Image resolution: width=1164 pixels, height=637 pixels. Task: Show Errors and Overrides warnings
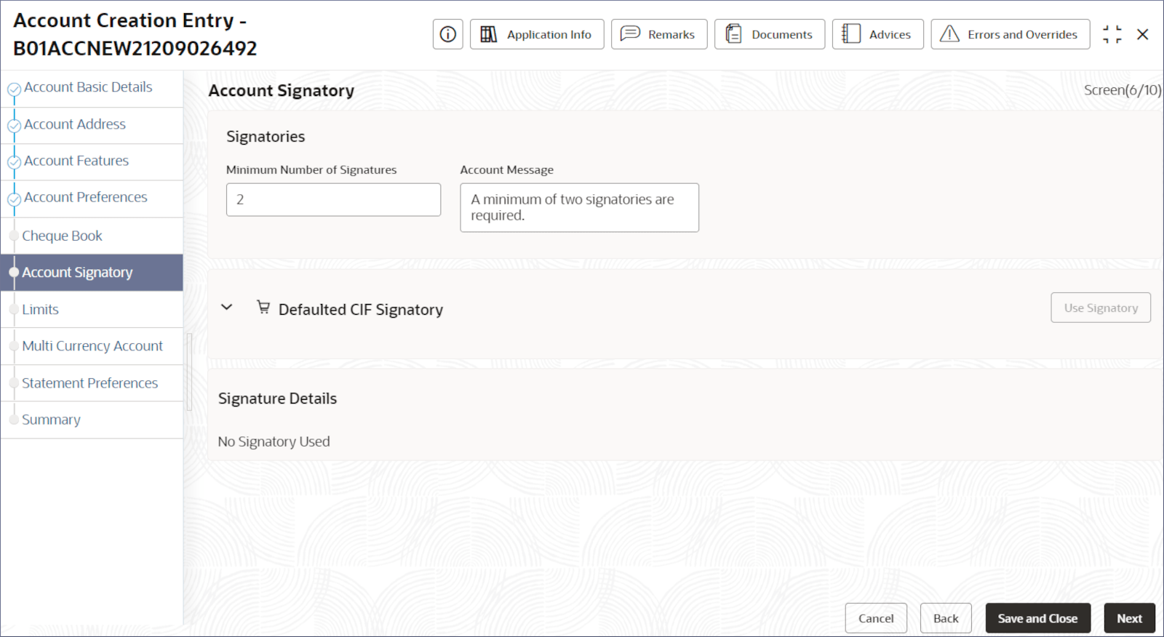[1010, 34]
